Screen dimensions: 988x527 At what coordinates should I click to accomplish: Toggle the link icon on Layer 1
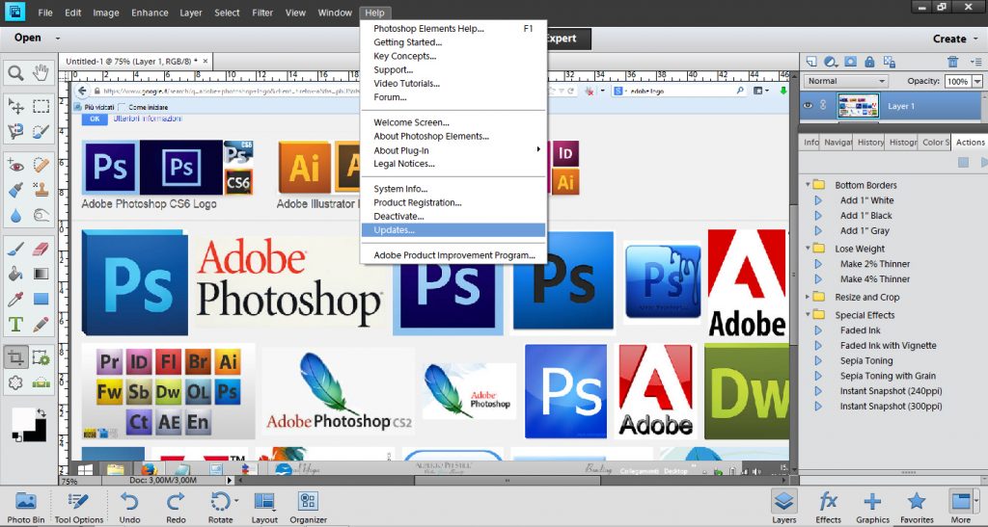823,106
